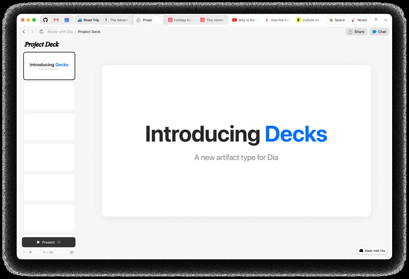The image size is (409, 279).
Task: Reload the page with the refresh icon
Action: 41,32
